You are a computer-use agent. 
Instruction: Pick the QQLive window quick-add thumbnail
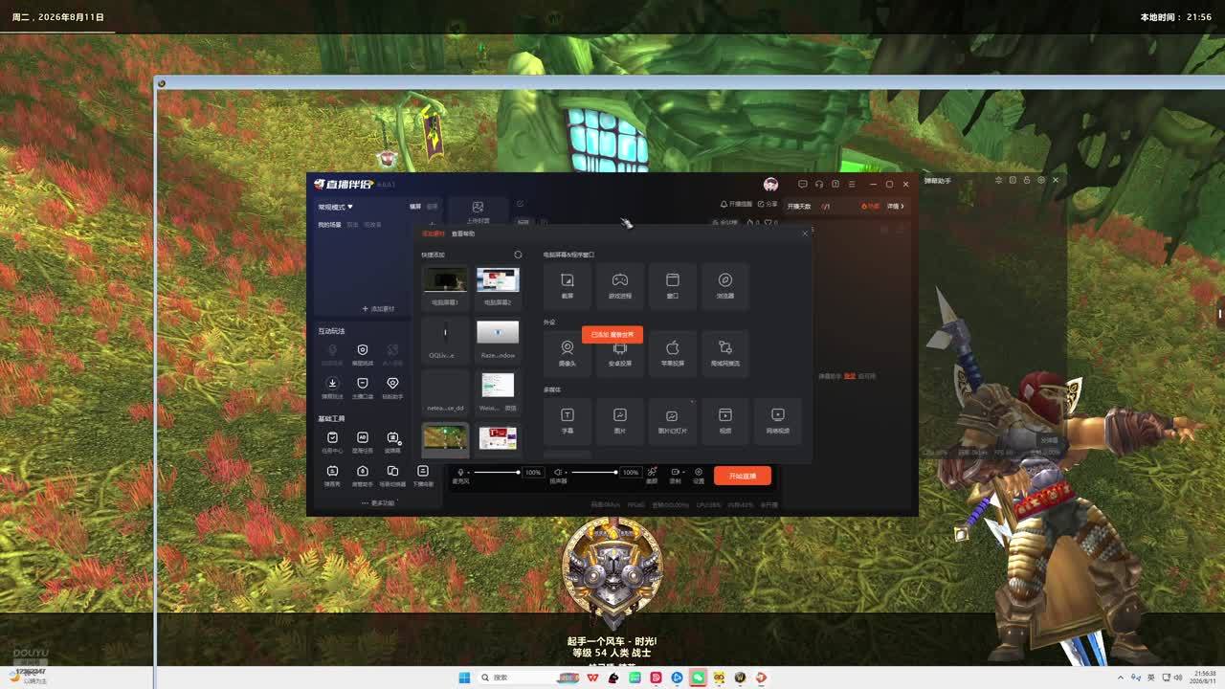coord(445,339)
